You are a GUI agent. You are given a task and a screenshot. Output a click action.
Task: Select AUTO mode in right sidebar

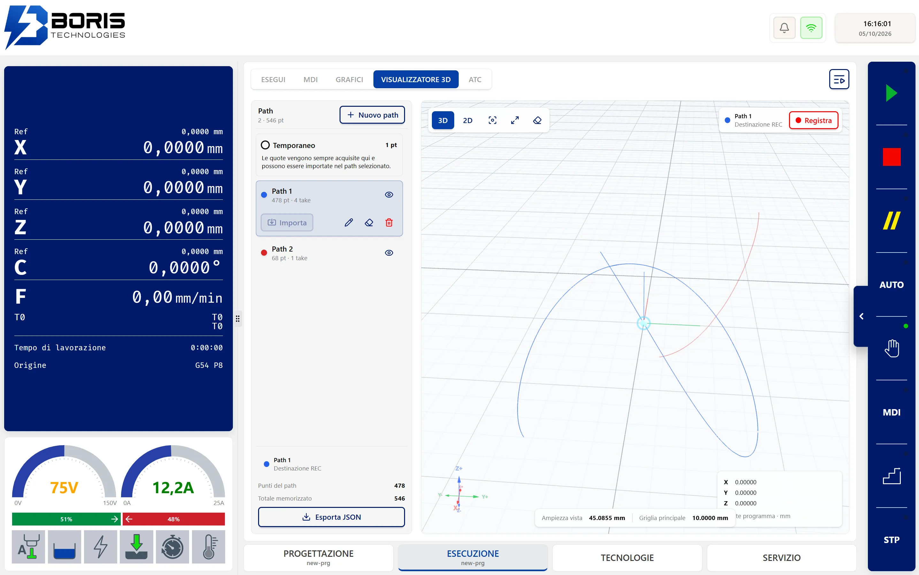pyautogui.click(x=891, y=284)
